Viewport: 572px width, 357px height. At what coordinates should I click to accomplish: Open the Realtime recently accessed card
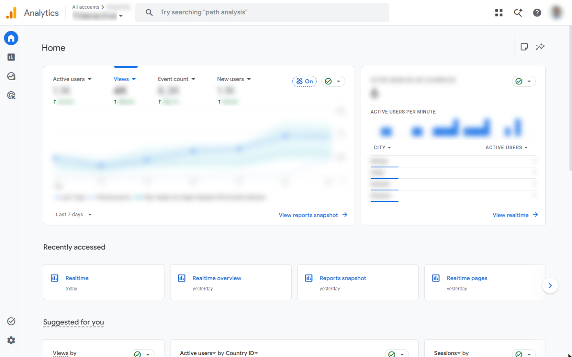pos(104,282)
